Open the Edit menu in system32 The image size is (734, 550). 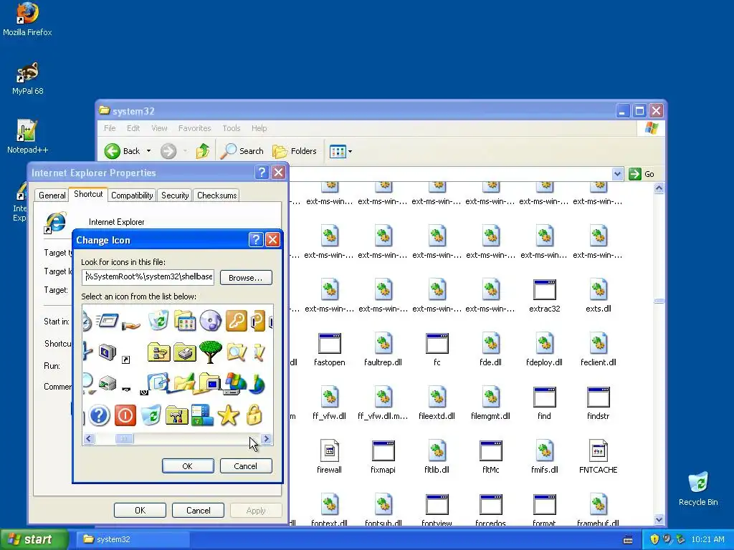[x=133, y=128]
